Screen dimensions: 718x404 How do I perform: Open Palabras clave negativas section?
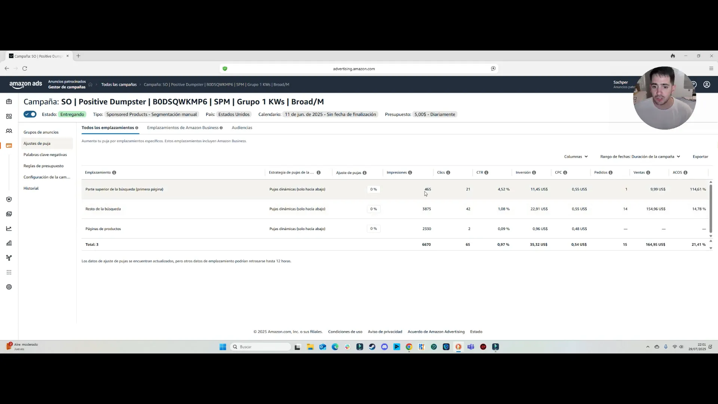[x=45, y=154]
